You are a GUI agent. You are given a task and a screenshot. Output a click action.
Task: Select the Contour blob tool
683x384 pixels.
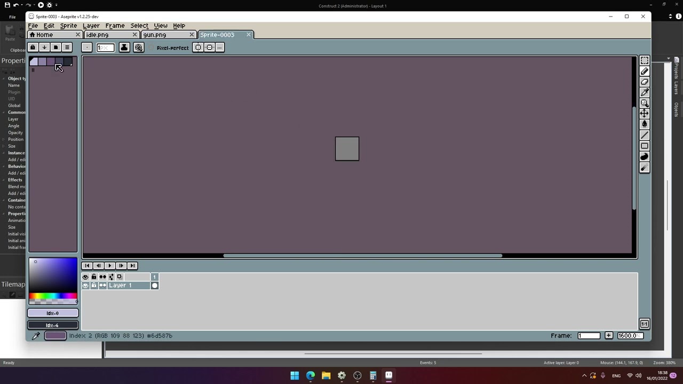tap(645, 157)
